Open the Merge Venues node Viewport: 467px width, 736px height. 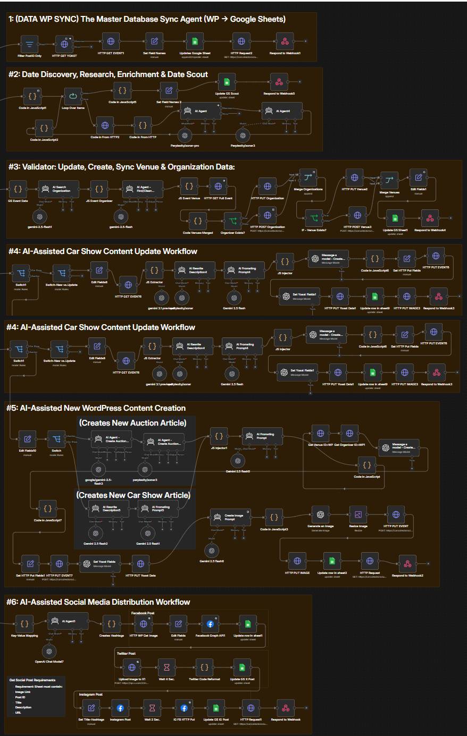coord(390,181)
